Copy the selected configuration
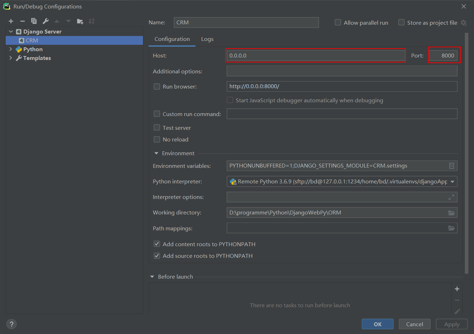The width and height of the screenshot is (474, 334). [x=34, y=21]
